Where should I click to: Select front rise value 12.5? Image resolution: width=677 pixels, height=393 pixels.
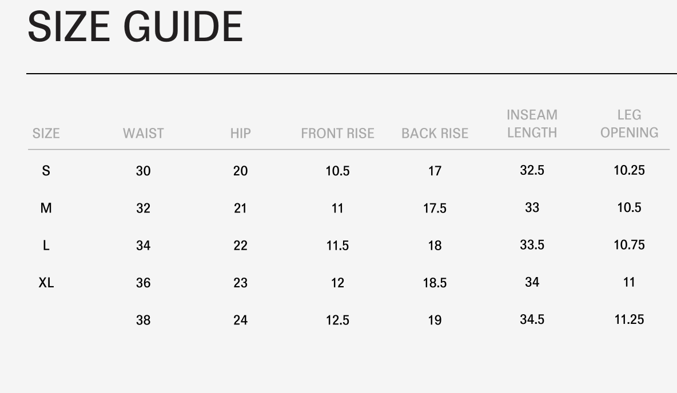tap(337, 320)
